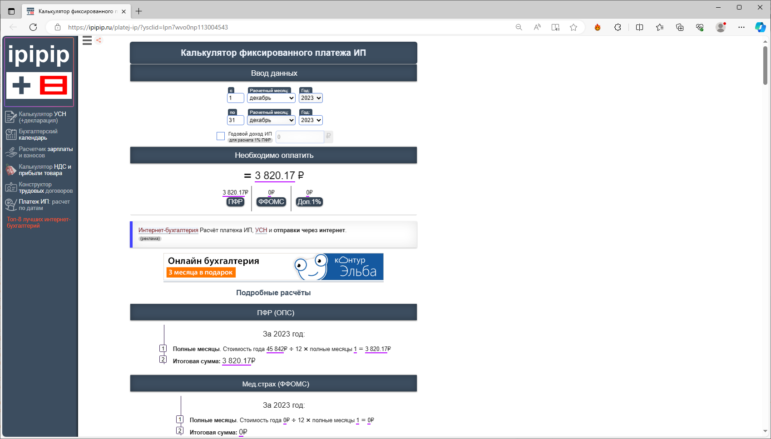Screen dimensions: 771x439
Task: Open end year dropdown 2023
Action: 311,120
